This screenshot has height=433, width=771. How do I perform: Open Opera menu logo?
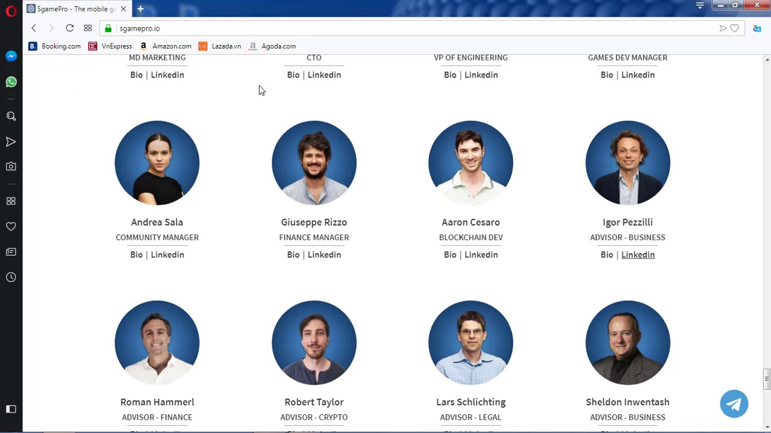(x=11, y=11)
